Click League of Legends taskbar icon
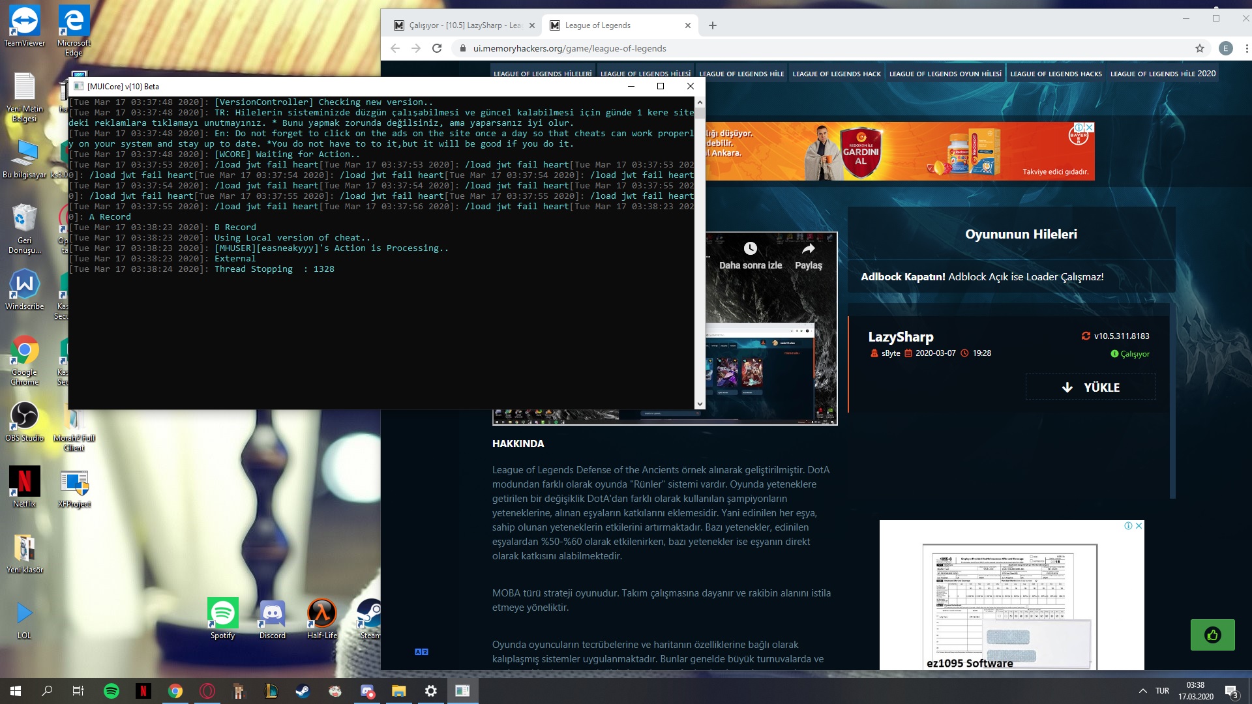 click(271, 691)
